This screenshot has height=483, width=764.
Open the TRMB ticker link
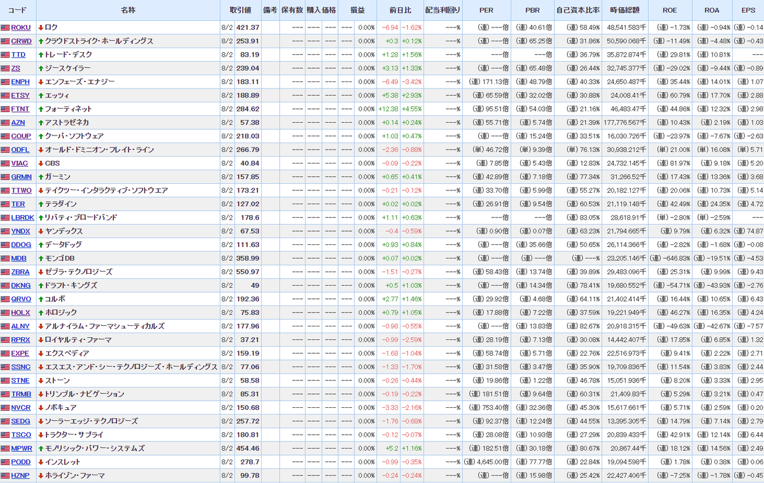tap(21, 395)
